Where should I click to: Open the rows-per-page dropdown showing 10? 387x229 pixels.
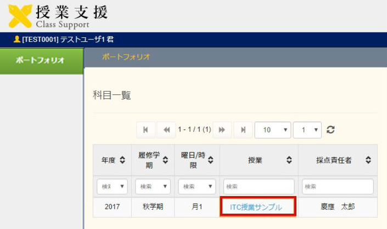(x=273, y=130)
